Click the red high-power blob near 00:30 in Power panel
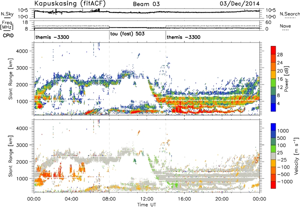The height and width of the screenshot is (207, 300). [39, 106]
